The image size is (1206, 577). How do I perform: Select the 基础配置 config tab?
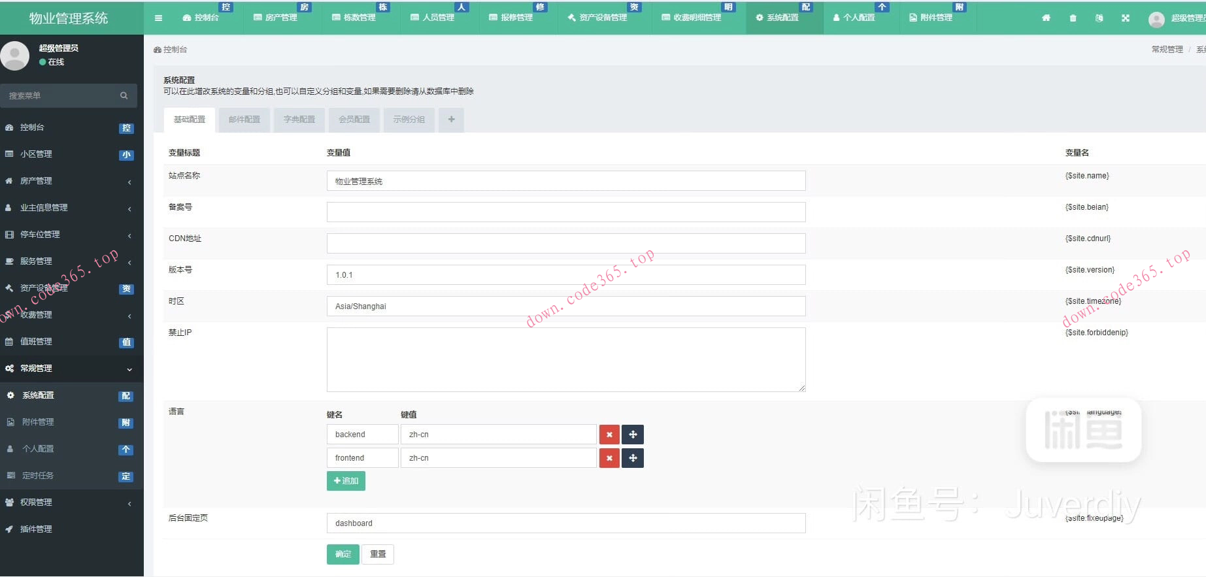click(x=190, y=120)
